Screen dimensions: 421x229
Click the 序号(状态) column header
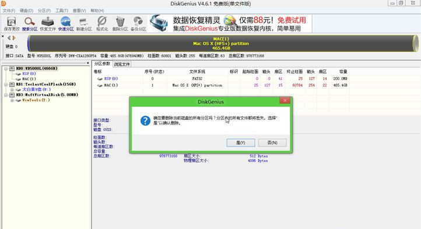[x=154, y=72]
